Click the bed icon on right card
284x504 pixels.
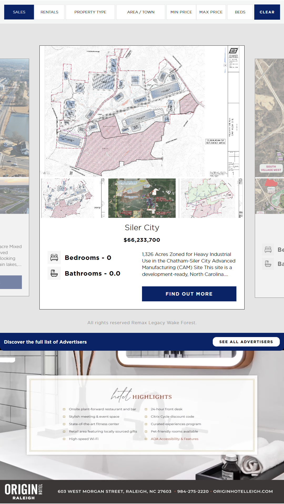[268, 250]
